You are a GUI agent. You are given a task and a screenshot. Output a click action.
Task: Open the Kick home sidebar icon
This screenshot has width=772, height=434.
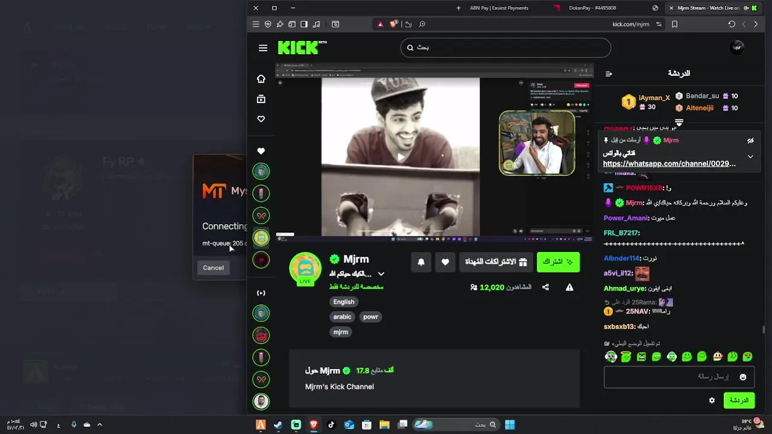pos(261,79)
